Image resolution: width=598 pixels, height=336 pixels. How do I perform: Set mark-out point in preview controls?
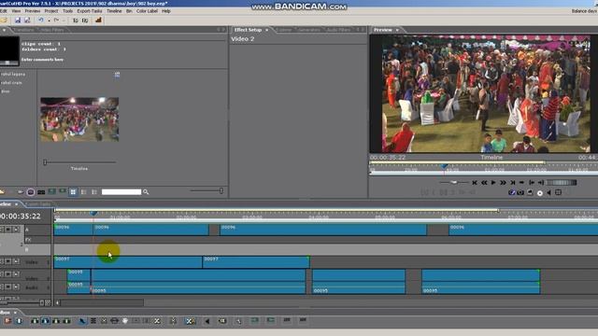coord(541,183)
